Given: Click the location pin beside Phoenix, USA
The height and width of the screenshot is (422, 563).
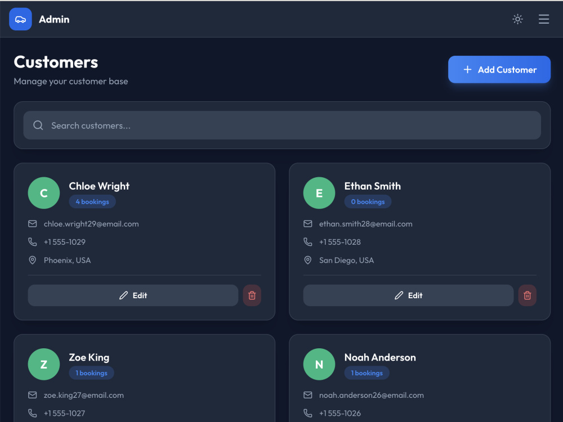Looking at the screenshot, I should (x=32, y=260).
